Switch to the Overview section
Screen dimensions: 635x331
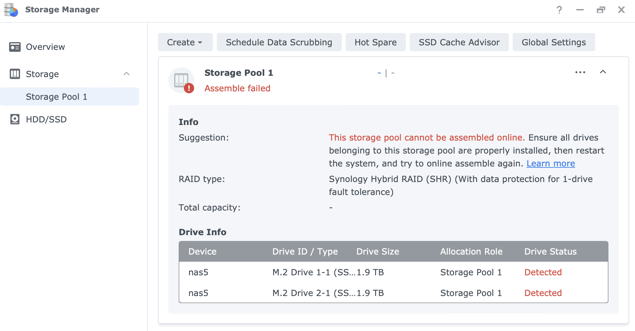pyautogui.click(x=45, y=47)
